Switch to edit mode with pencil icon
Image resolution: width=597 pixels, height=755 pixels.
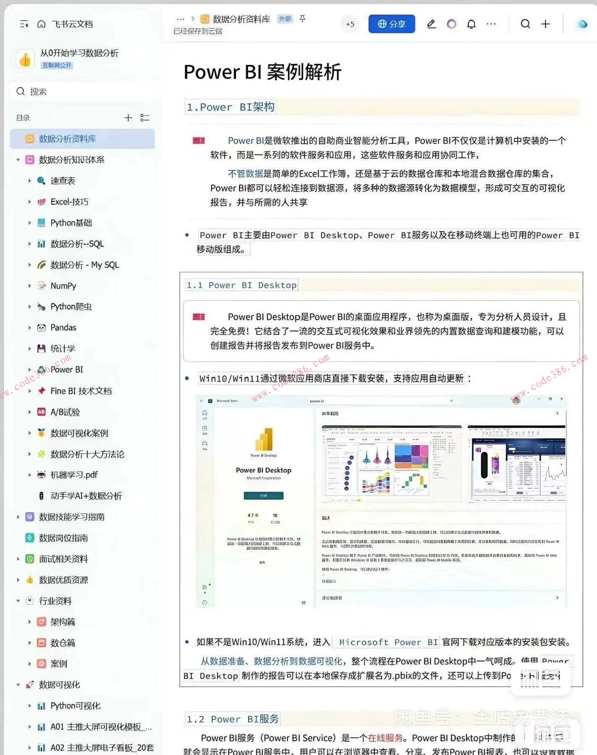click(x=431, y=24)
